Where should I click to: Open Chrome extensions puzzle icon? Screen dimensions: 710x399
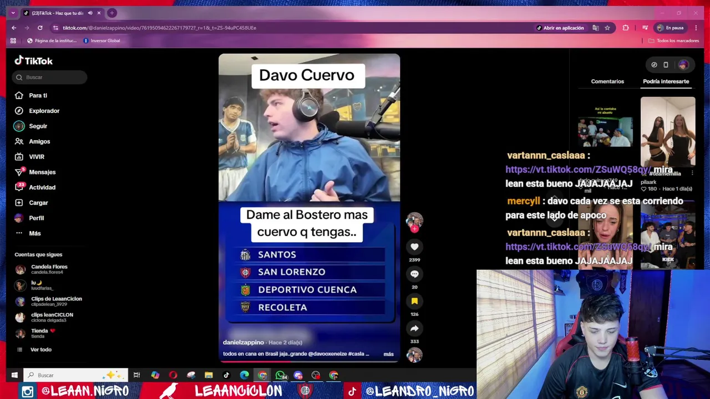[x=626, y=28]
